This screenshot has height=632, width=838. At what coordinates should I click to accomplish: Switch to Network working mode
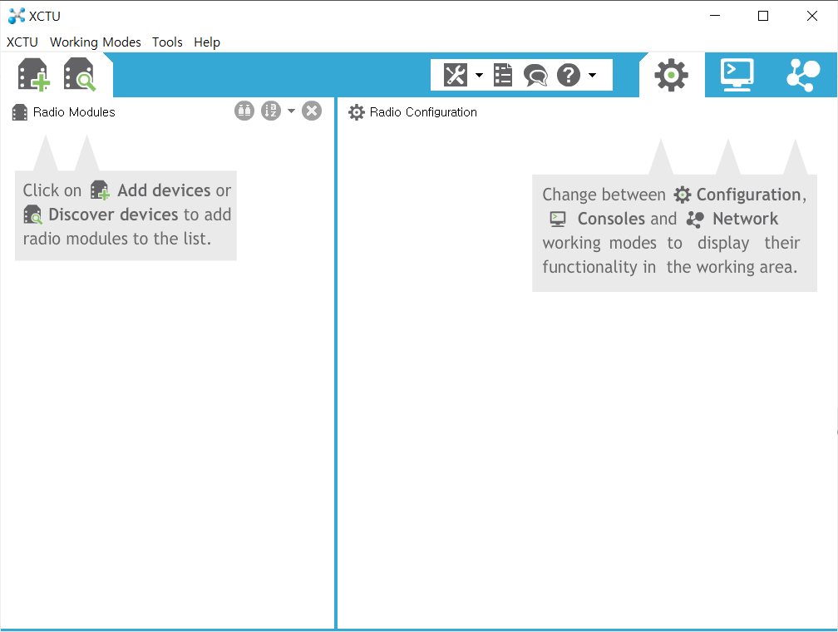803,75
